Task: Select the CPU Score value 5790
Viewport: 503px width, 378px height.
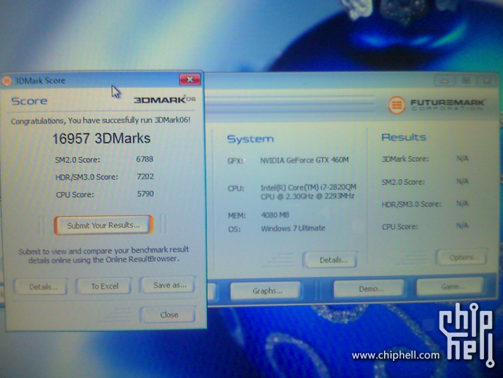Action: tap(146, 193)
